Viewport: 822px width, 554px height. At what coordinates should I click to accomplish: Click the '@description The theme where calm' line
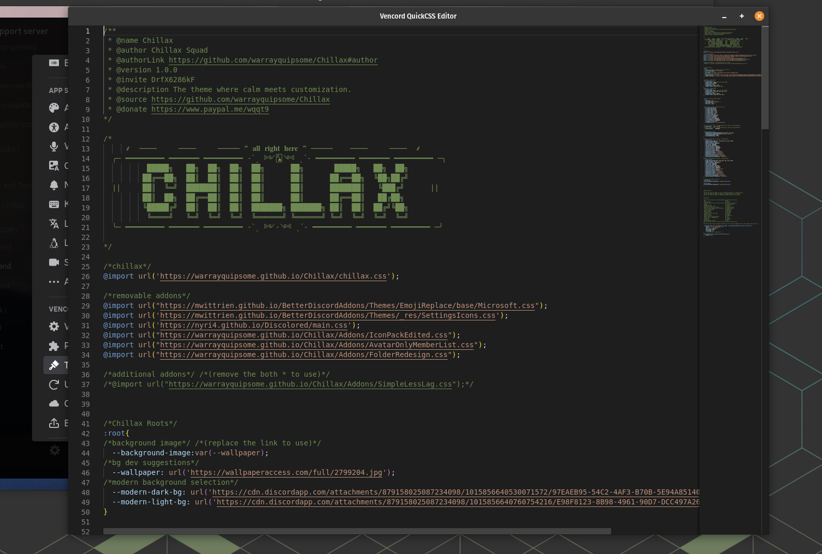point(233,89)
